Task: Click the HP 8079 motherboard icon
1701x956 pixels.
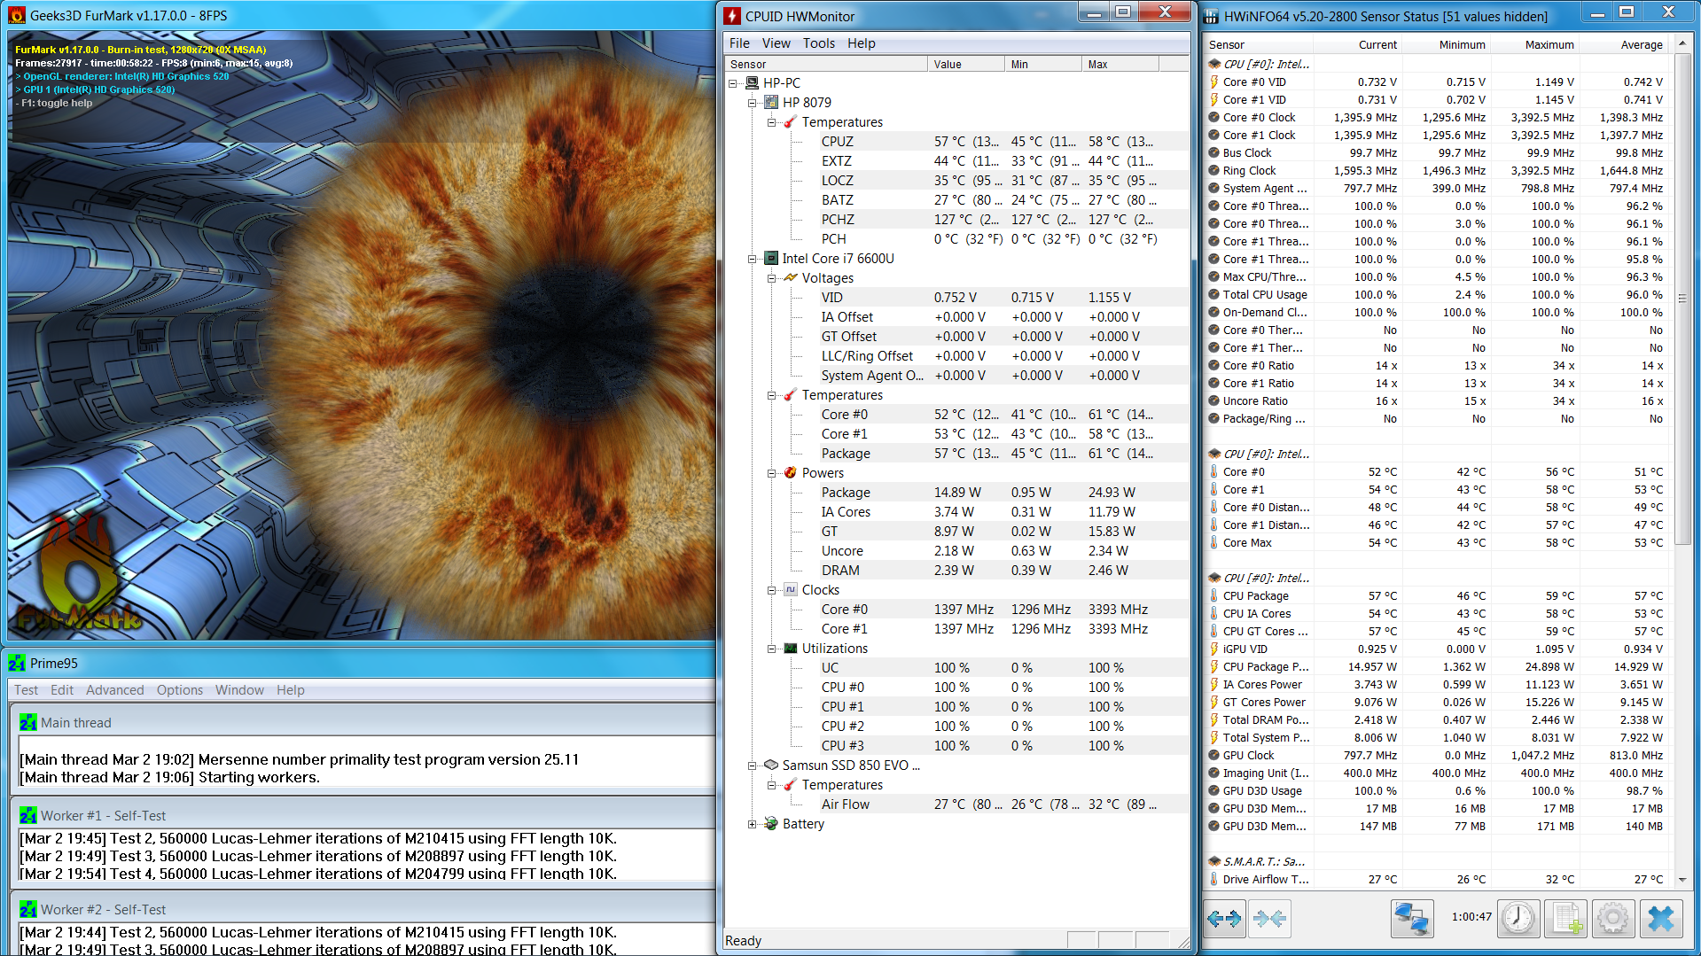Action: 771,103
